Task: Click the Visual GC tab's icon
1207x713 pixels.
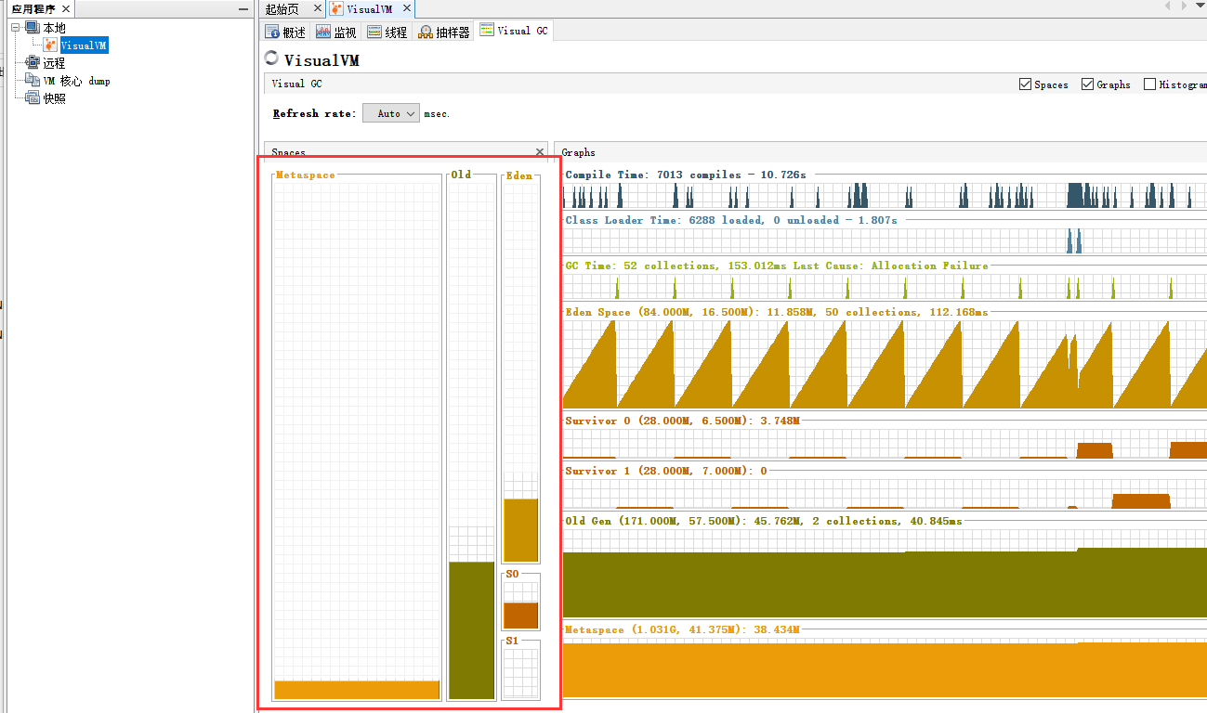Action: (487, 31)
